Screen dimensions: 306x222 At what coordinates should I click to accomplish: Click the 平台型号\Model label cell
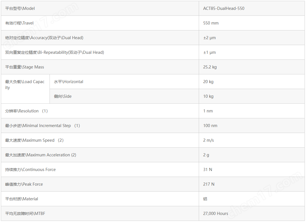100,8
